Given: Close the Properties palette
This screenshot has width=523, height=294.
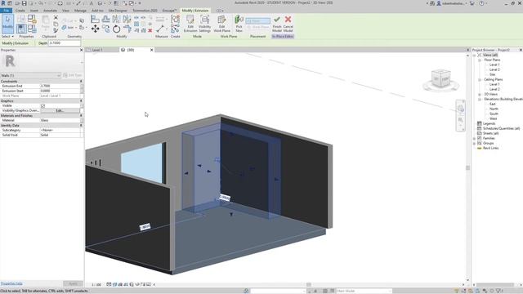Looking at the screenshot, I should (x=82, y=50).
